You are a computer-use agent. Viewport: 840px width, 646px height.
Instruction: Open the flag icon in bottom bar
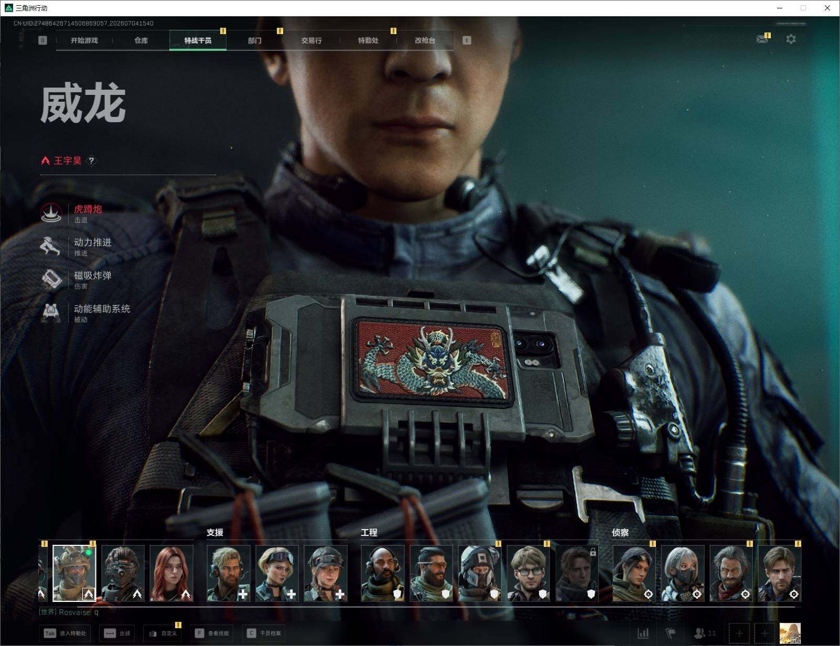[x=670, y=633]
